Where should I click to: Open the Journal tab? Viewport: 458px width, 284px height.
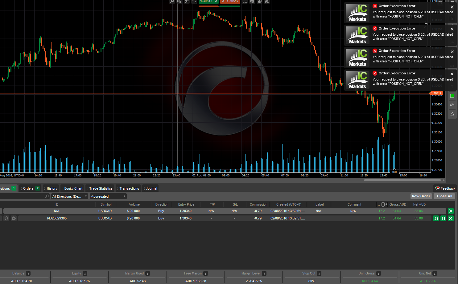coord(151,188)
